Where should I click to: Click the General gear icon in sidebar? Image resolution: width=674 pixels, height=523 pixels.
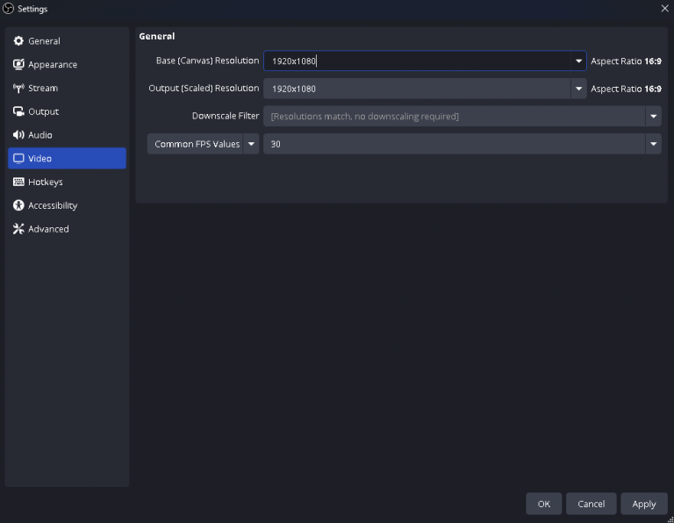[18, 41]
